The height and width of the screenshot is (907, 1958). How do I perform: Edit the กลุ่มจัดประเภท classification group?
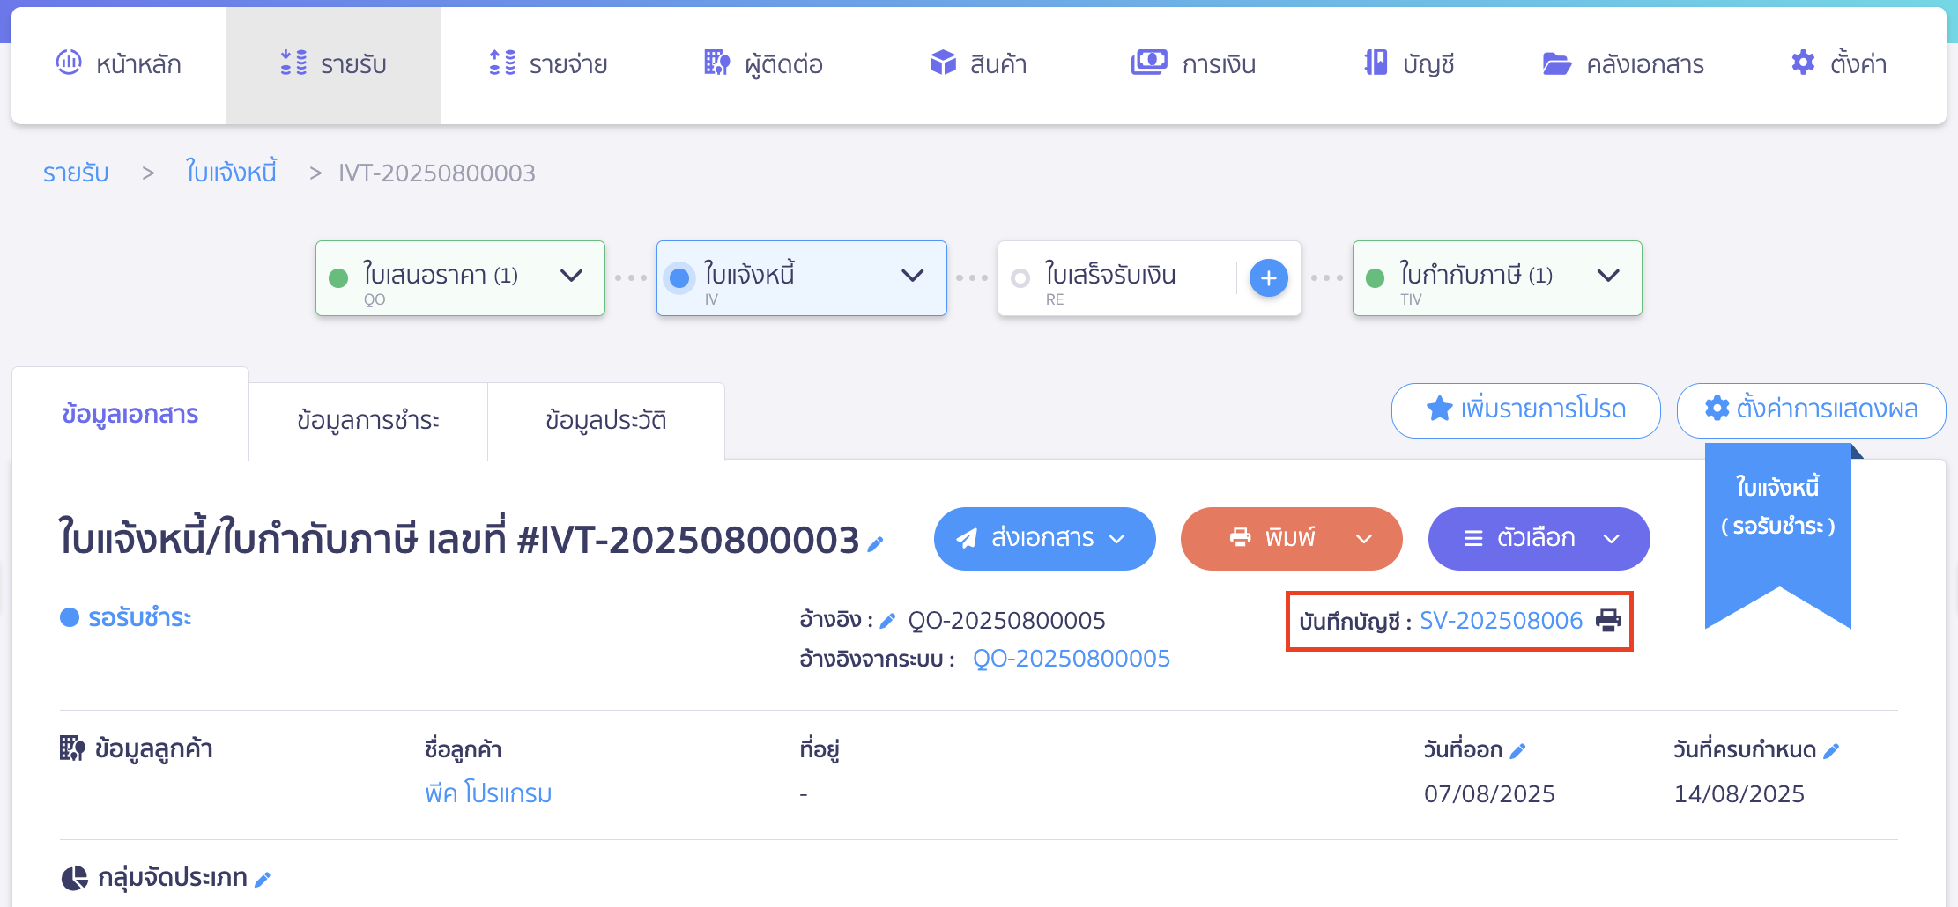[x=263, y=879]
